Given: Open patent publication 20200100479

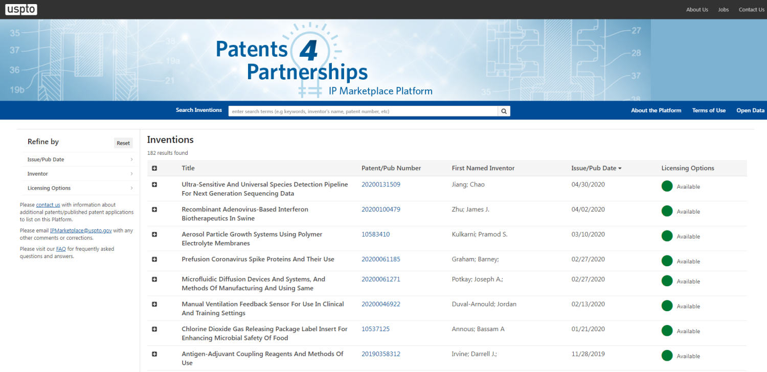Looking at the screenshot, I should click(381, 210).
